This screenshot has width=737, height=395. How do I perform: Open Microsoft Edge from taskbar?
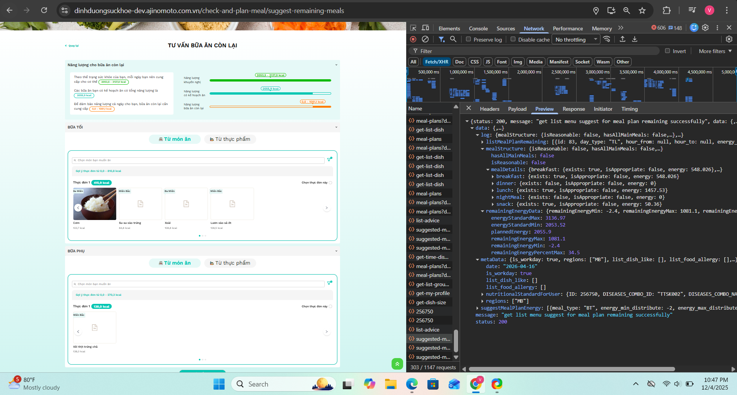[412, 384]
